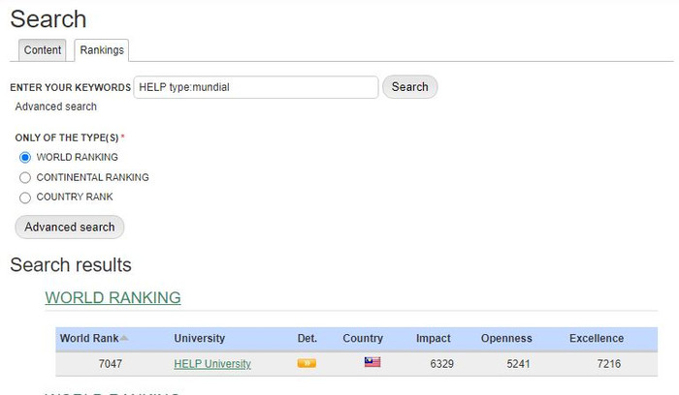This screenshot has height=395, width=679.
Task: Sort by World Rank column header
Action: pos(89,338)
